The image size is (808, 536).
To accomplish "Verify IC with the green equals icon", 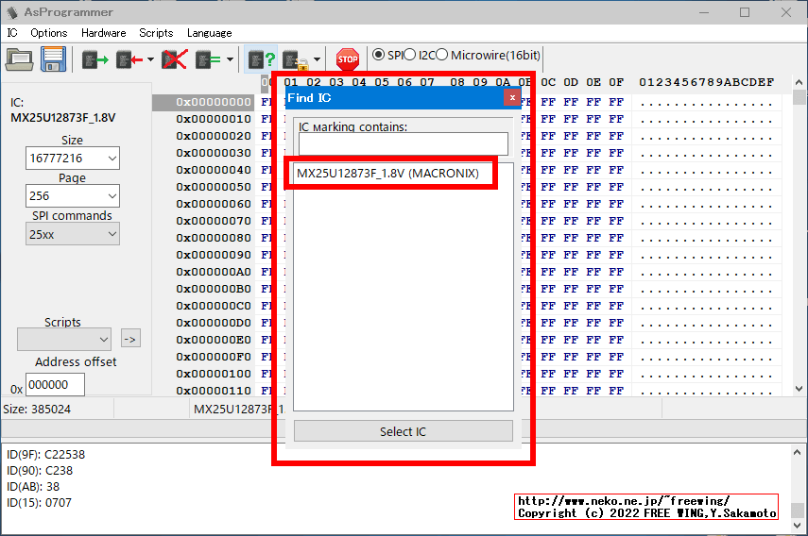I will [x=208, y=60].
